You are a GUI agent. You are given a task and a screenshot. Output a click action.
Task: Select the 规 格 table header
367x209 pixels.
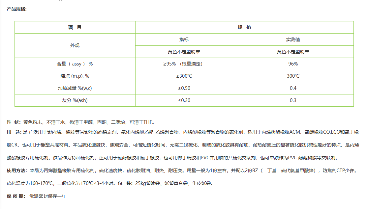[244, 27]
